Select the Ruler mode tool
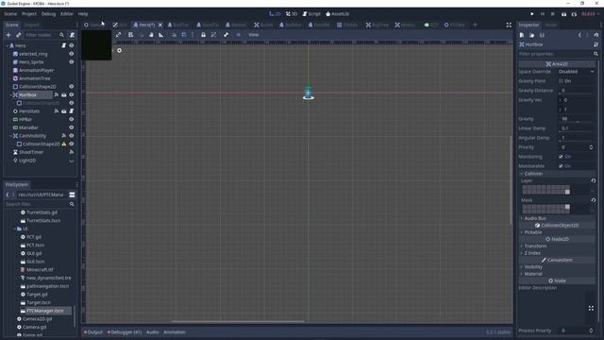The width and height of the screenshot is (604, 340). pyautogui.click(x=161, y=35)
